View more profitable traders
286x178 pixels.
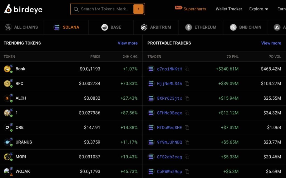(271, 43)
